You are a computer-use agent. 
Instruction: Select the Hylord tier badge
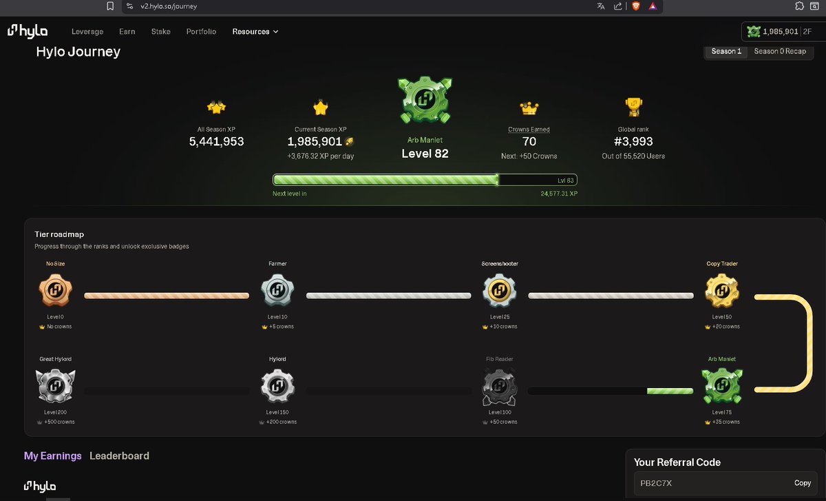tap(277, 387)
